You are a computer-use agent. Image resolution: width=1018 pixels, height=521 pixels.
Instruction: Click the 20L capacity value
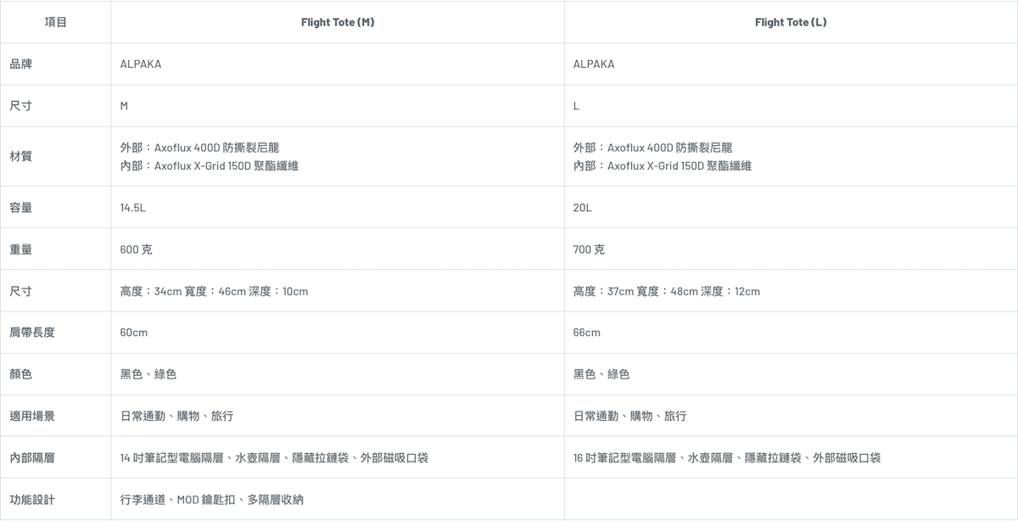(583, 207)
